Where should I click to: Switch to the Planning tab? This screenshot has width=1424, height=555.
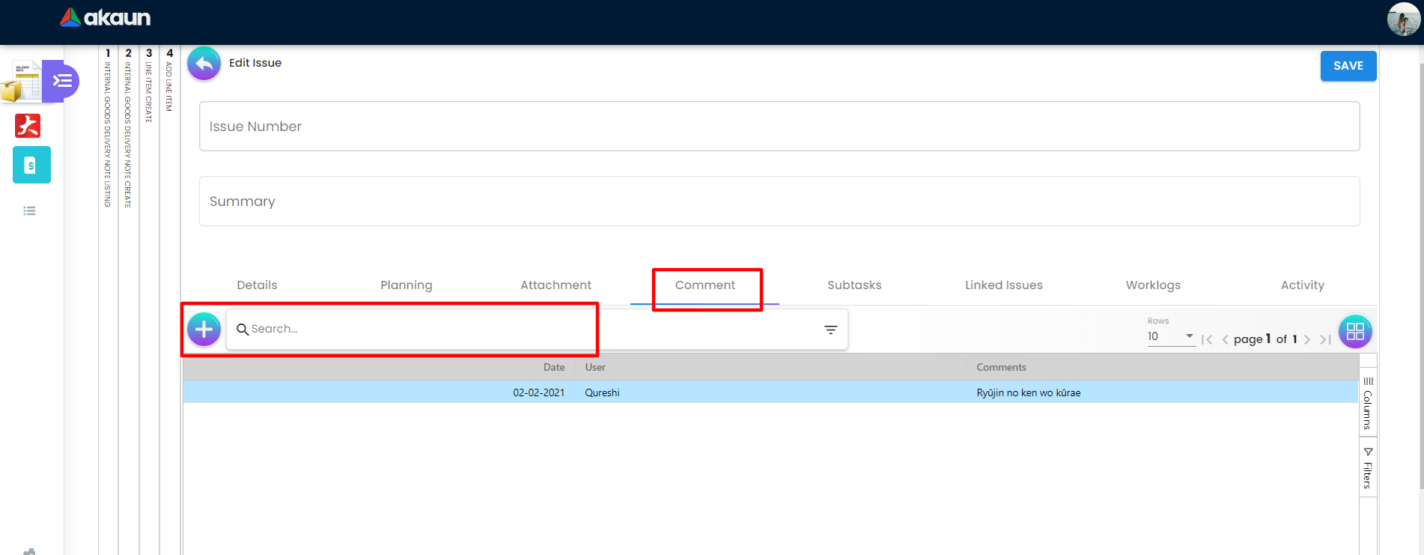click(407, 285)
